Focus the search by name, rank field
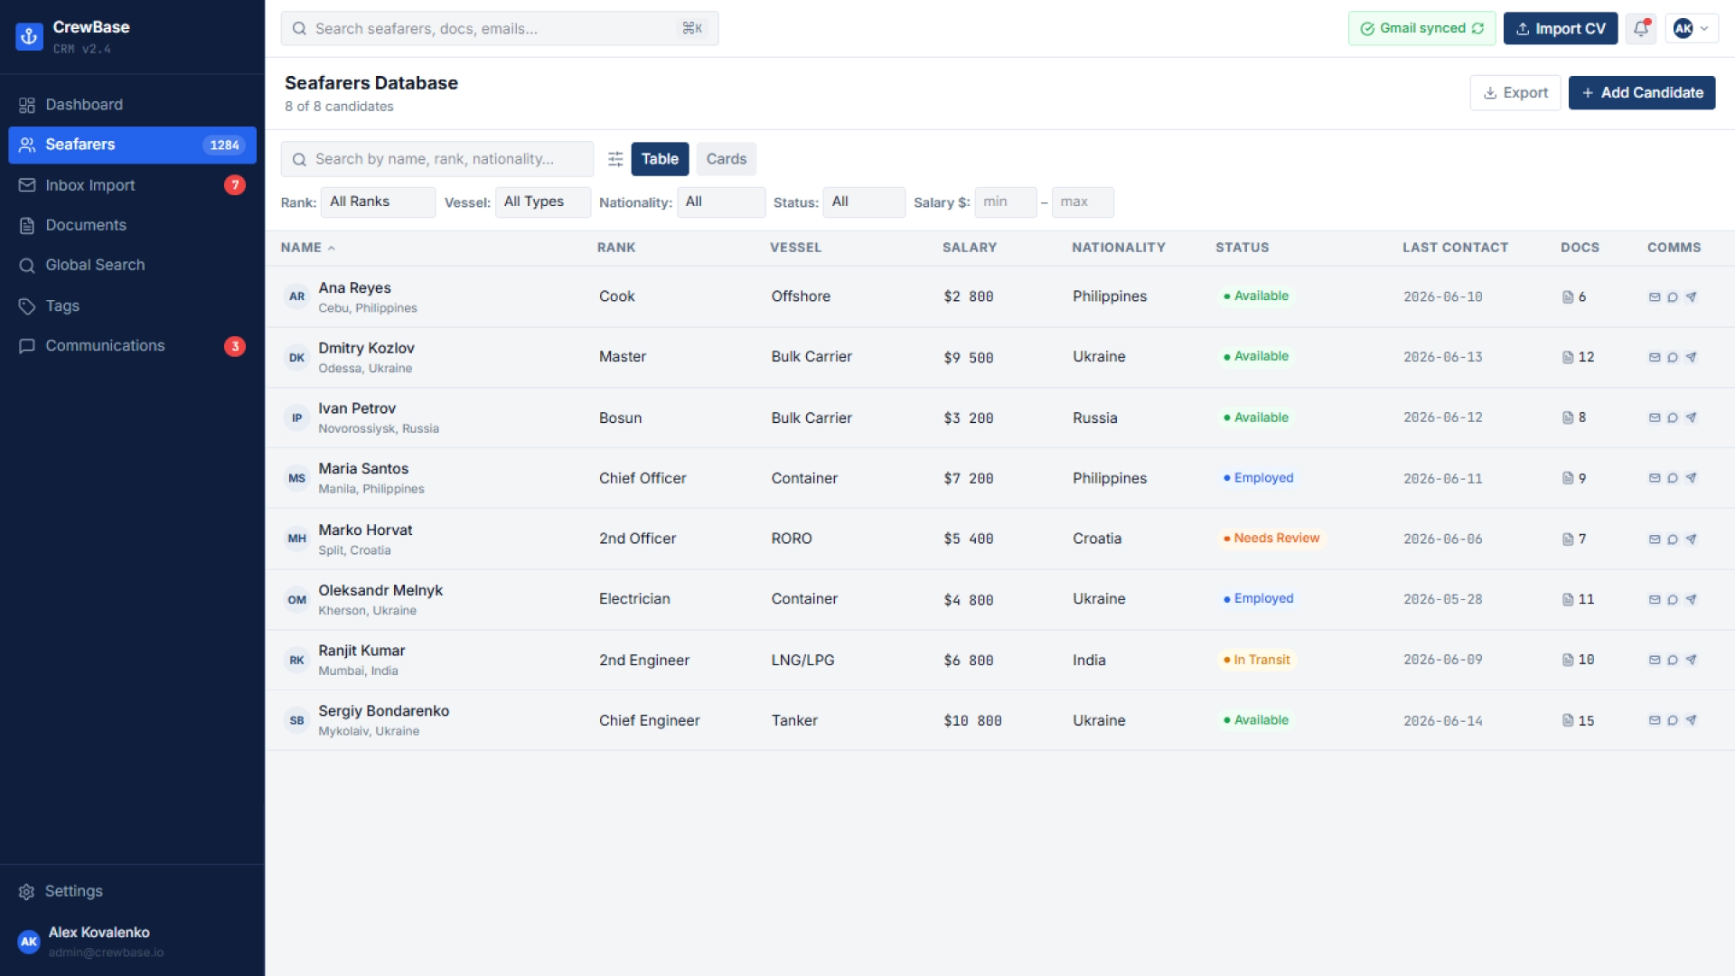1735x976 pixels. point(437,159)
